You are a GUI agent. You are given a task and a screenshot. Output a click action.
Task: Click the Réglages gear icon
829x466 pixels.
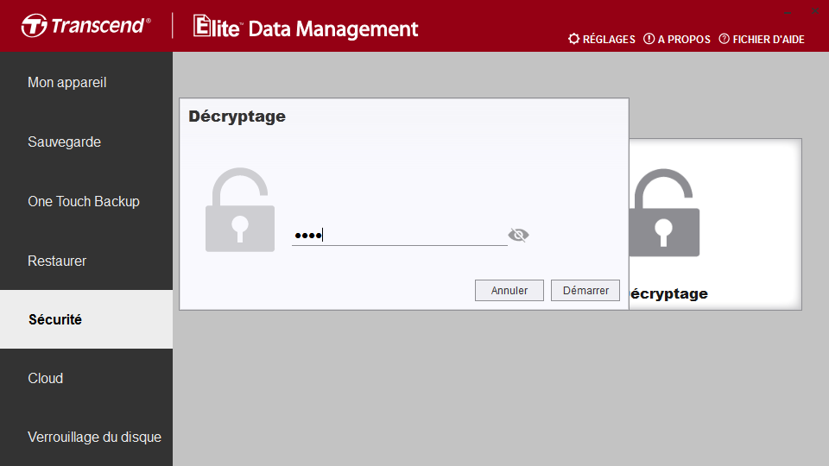pyautogui.click(x=573, y=39)
